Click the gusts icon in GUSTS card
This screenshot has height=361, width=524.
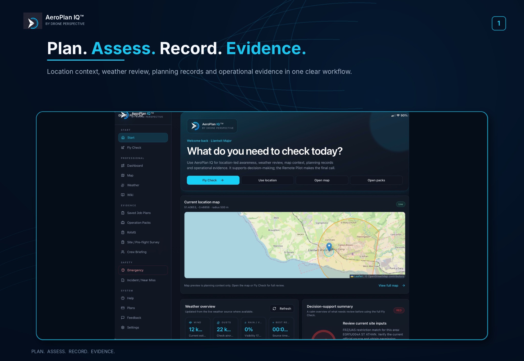(x=218, y=322)
